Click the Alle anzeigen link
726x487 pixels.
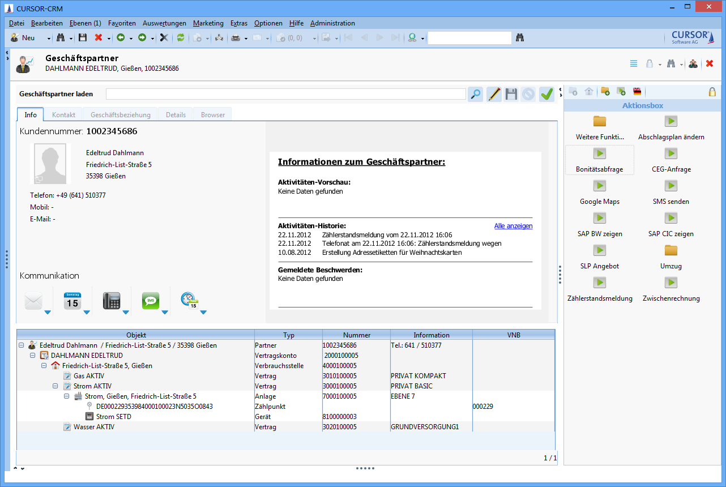pyautogui.click(x=513, y=226)
